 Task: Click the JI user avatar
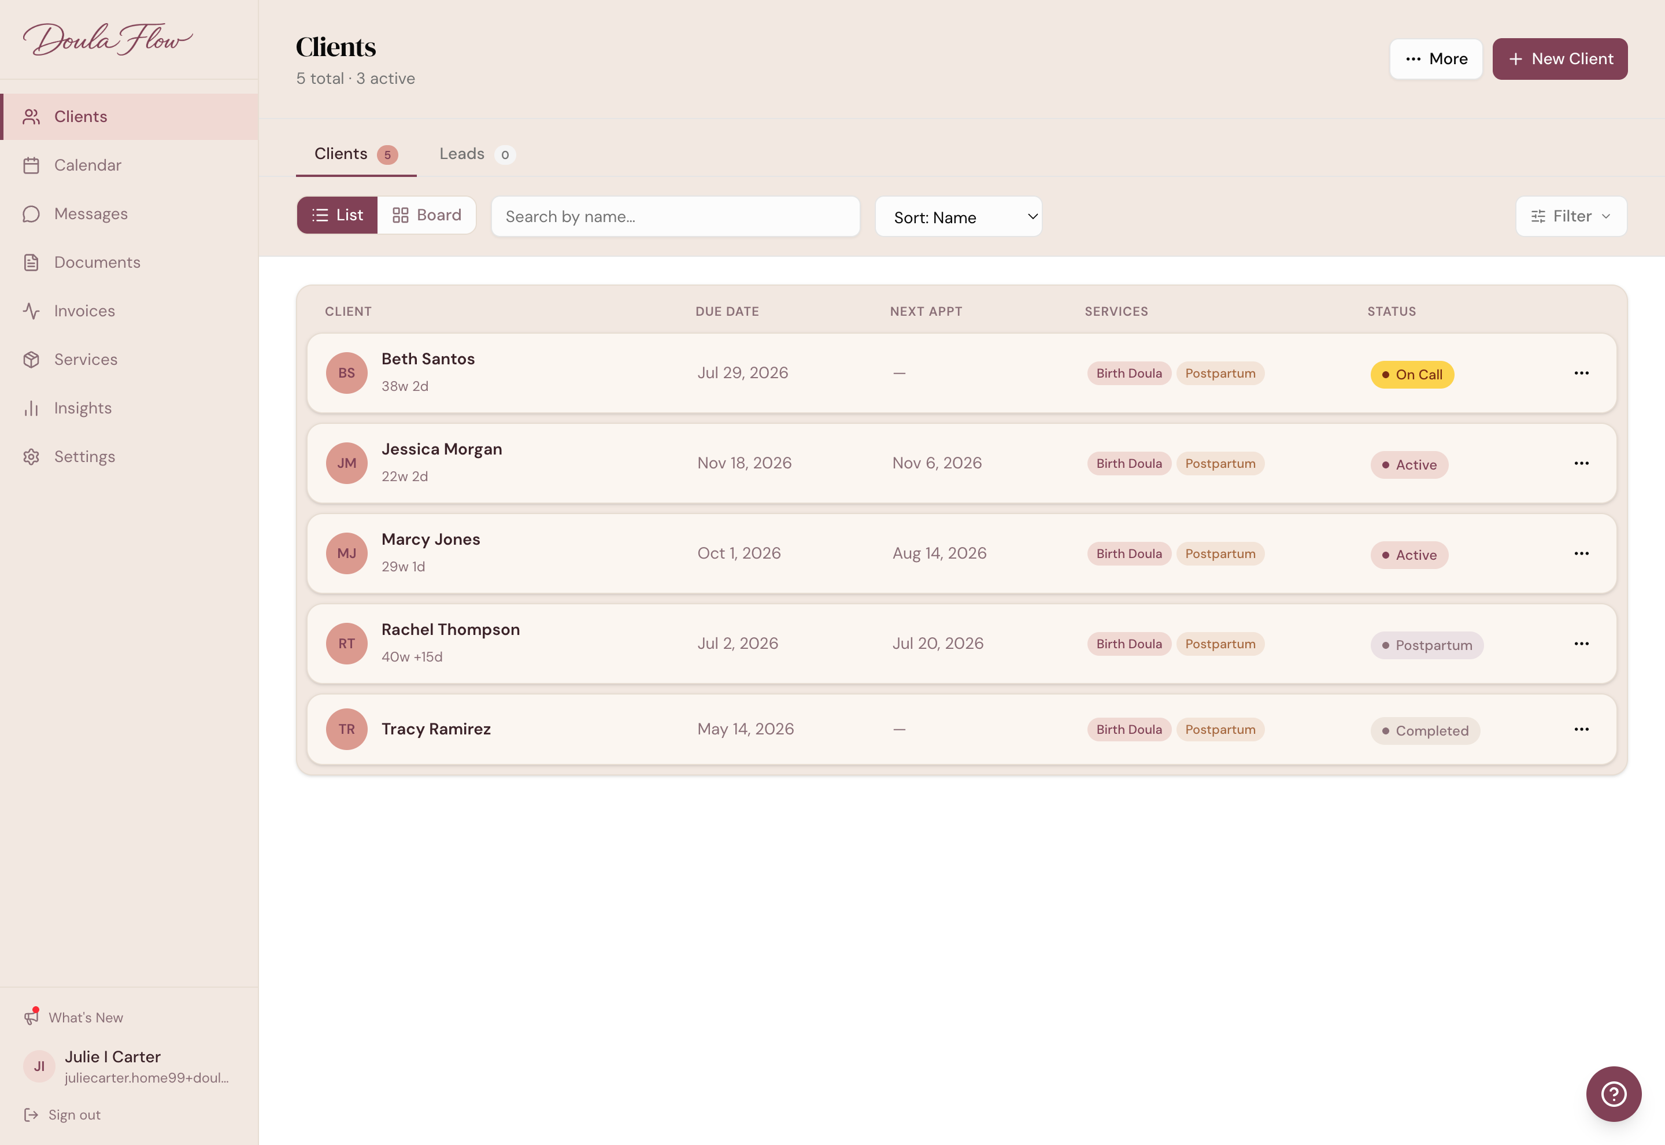[39, 1066]
